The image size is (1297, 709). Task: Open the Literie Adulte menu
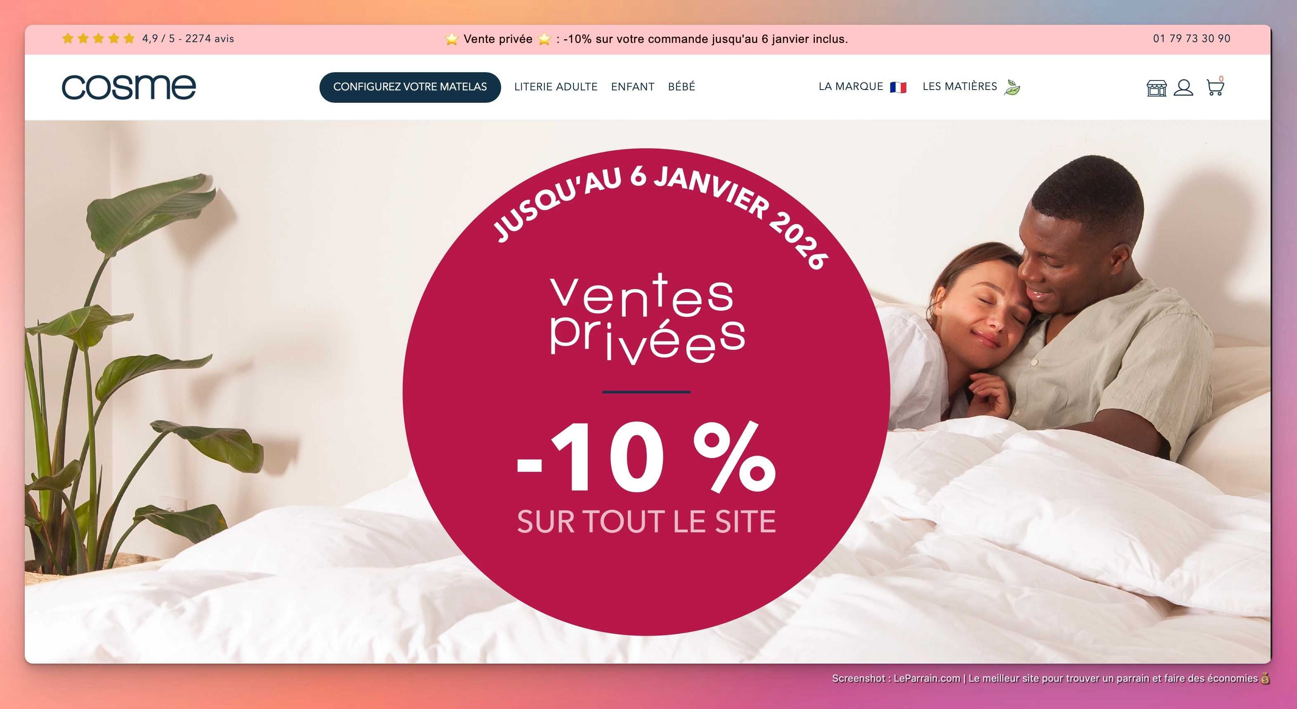pyautogui.click(x=555, y=87)
